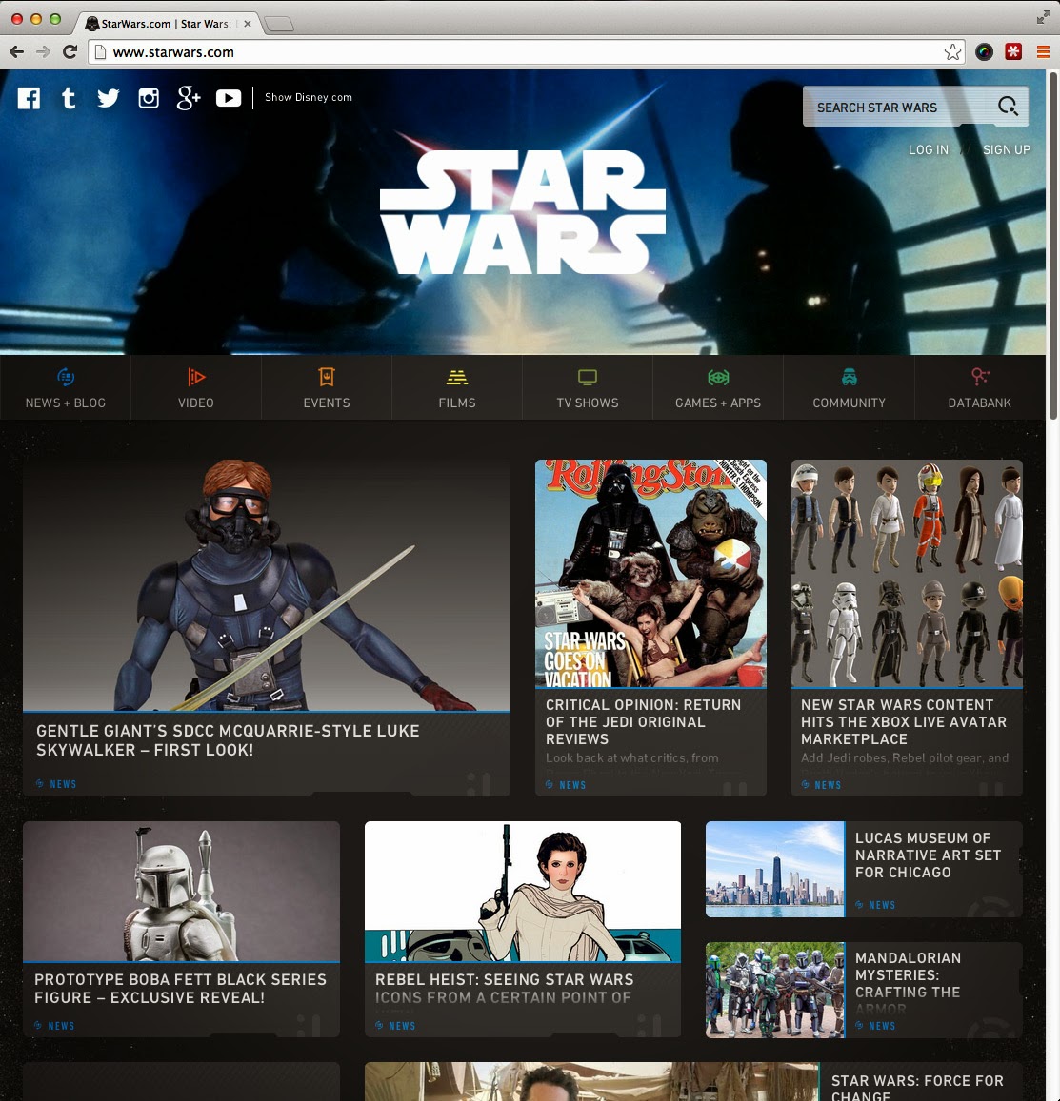Open Star Wars: Force for Change headline
Image resolution: width=1060 pixels, height=1101 pixels.
tap(917, 1088)
